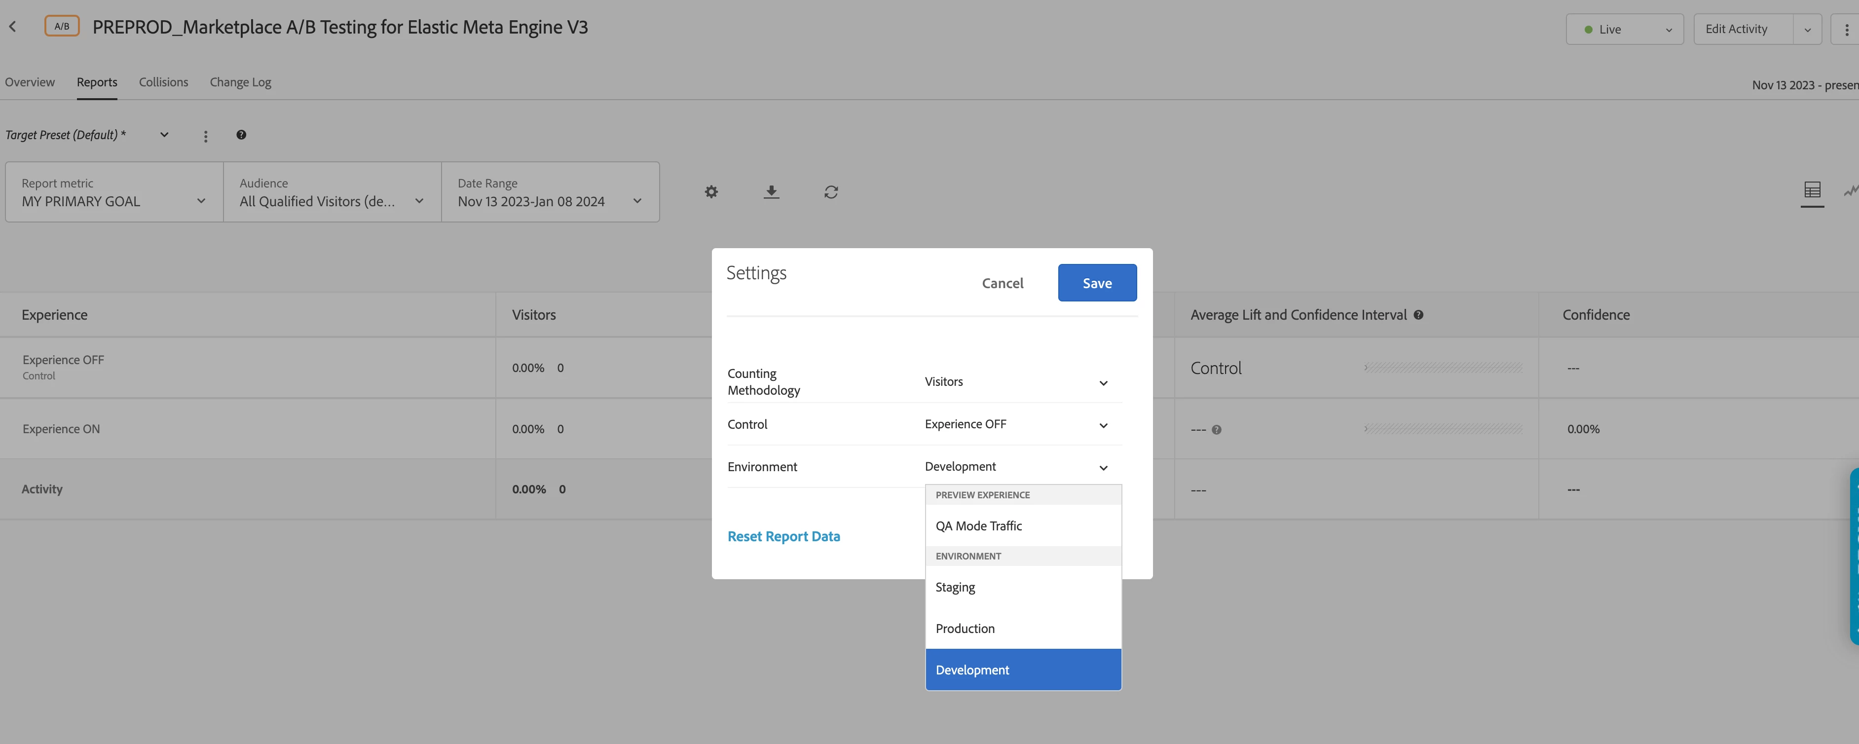Select Production from environment list
The height and width of the screenshot is (744, 1859).
(964, 629)
